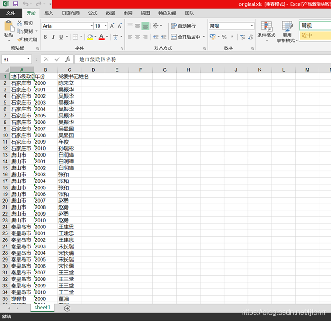The image size is (331, 321).
Task: Apply the fill color paint bucket
Action: [90, 37]
